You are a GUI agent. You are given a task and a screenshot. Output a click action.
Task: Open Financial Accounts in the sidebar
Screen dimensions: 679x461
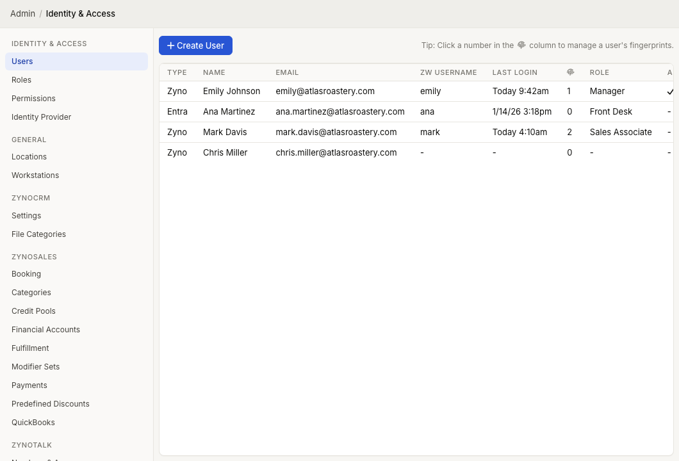click(77, 330)
